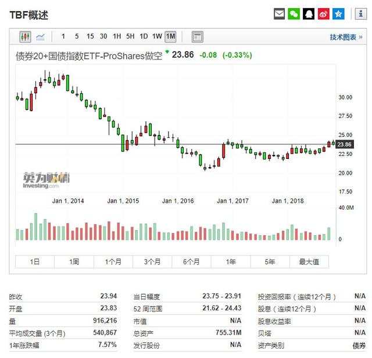This screenshot has width=372, height=358.
Task: Set the chart range to 1年
Action: [231, 261]
